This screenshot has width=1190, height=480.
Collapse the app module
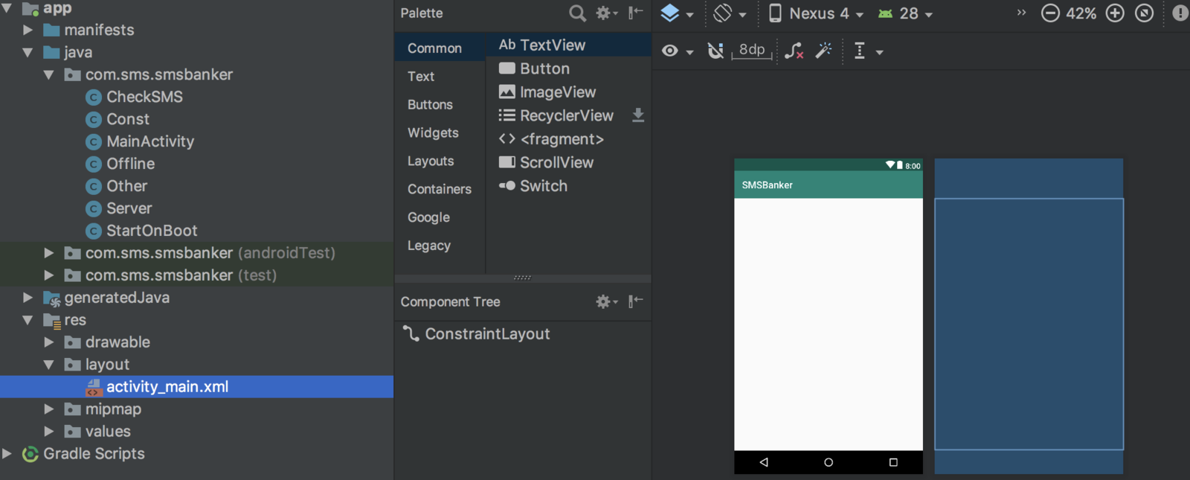pos(7,8)
